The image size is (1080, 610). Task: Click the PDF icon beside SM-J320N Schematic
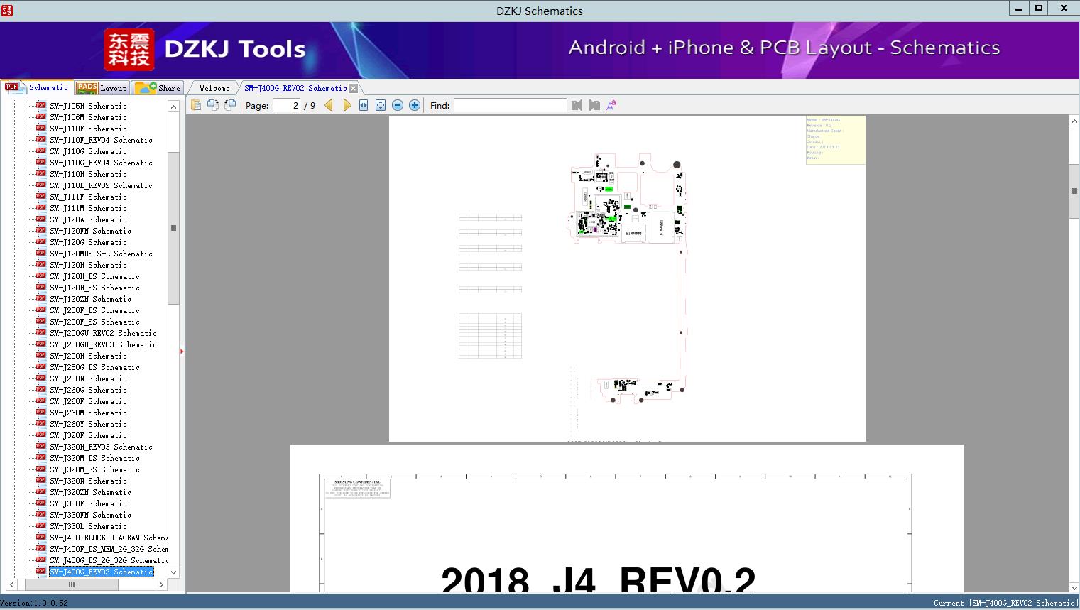[x=40, y=481]
